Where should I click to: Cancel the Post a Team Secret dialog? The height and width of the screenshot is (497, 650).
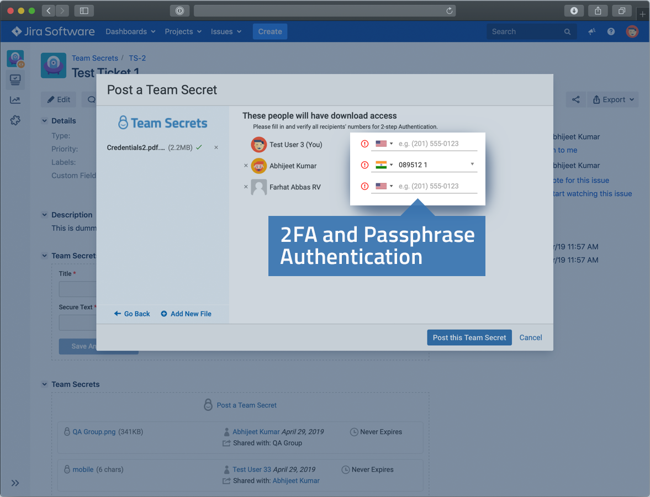tap(530, 337)
